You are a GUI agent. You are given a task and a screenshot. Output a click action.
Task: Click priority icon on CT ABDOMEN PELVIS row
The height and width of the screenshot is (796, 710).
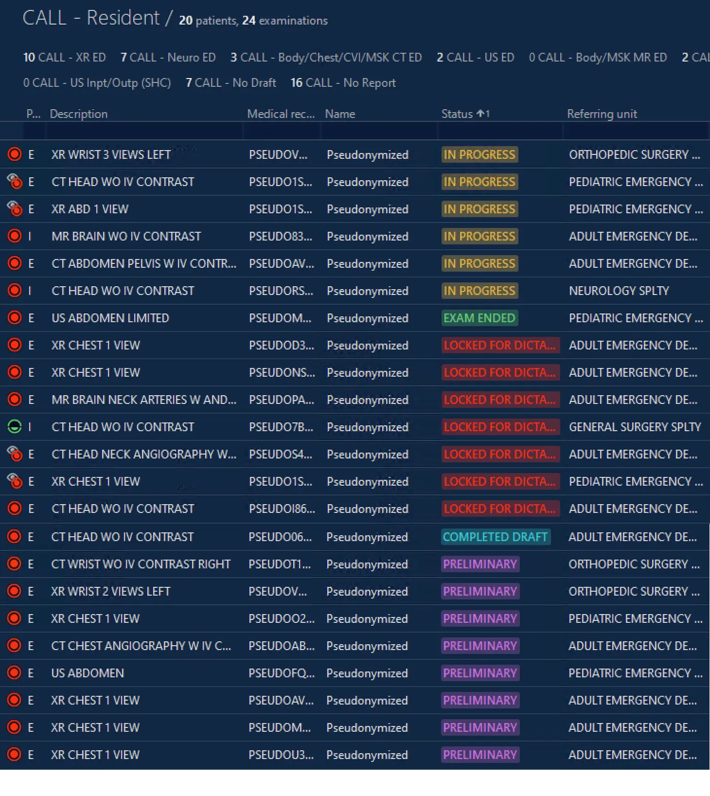15,263
